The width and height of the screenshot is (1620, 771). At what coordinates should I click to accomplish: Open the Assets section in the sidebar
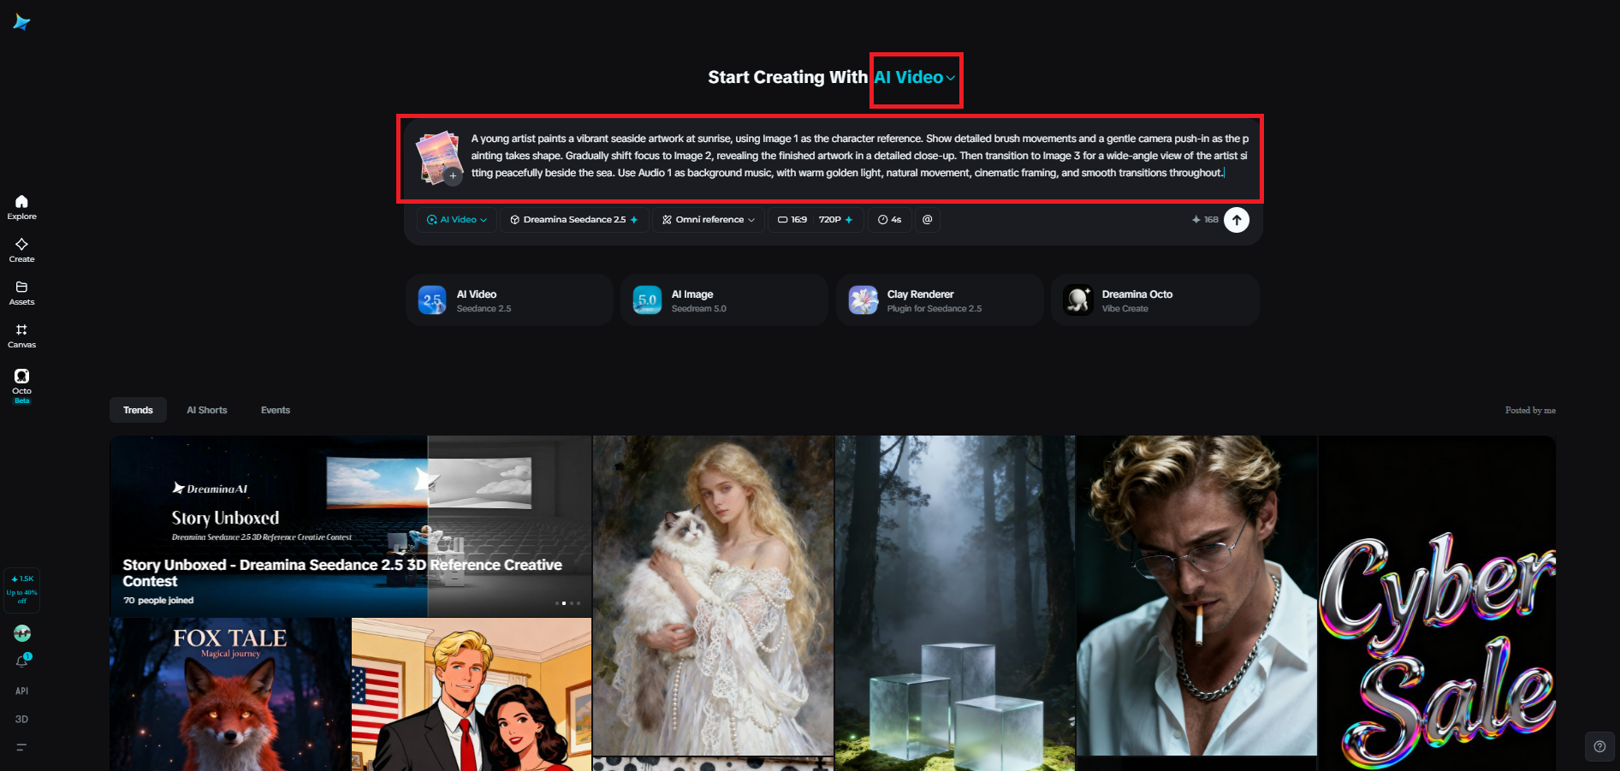click(21, 293)
